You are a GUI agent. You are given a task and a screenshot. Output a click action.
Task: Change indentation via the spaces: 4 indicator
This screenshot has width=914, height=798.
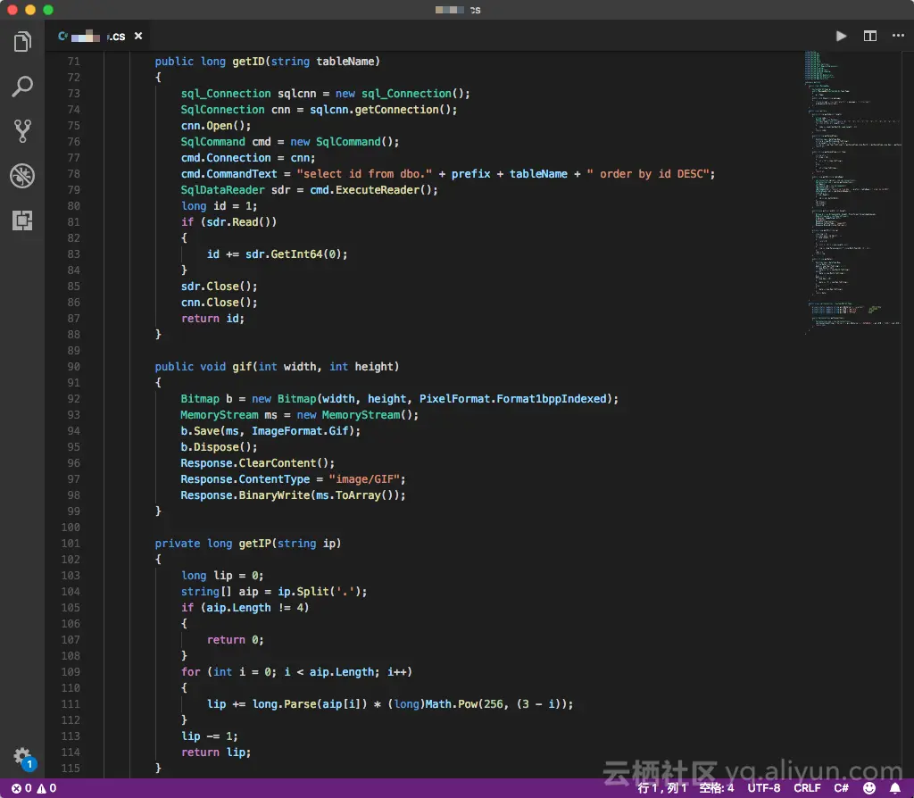click(717, 788)
